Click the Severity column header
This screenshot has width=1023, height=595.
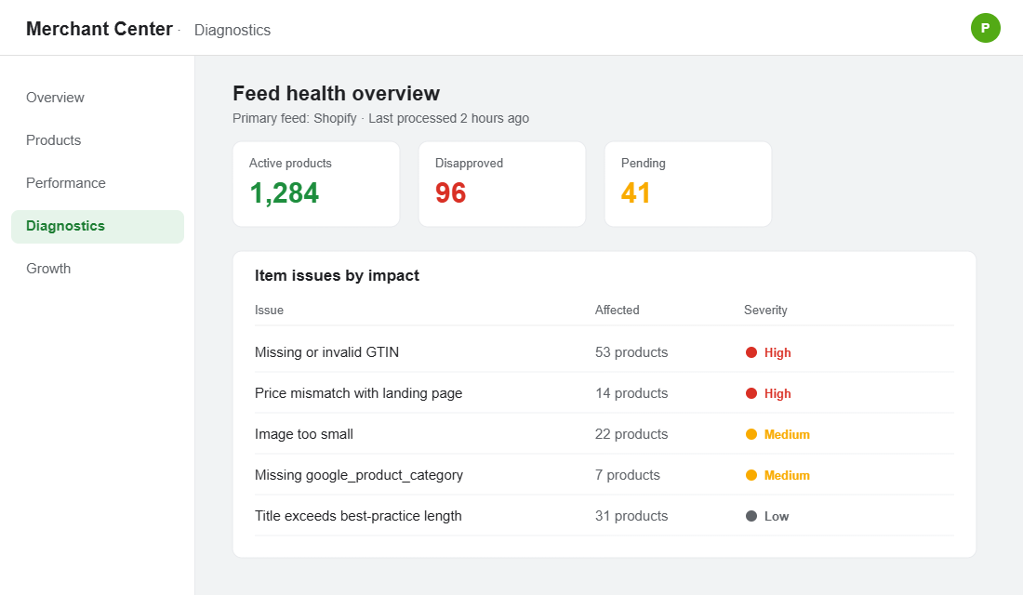click(765, 310)
